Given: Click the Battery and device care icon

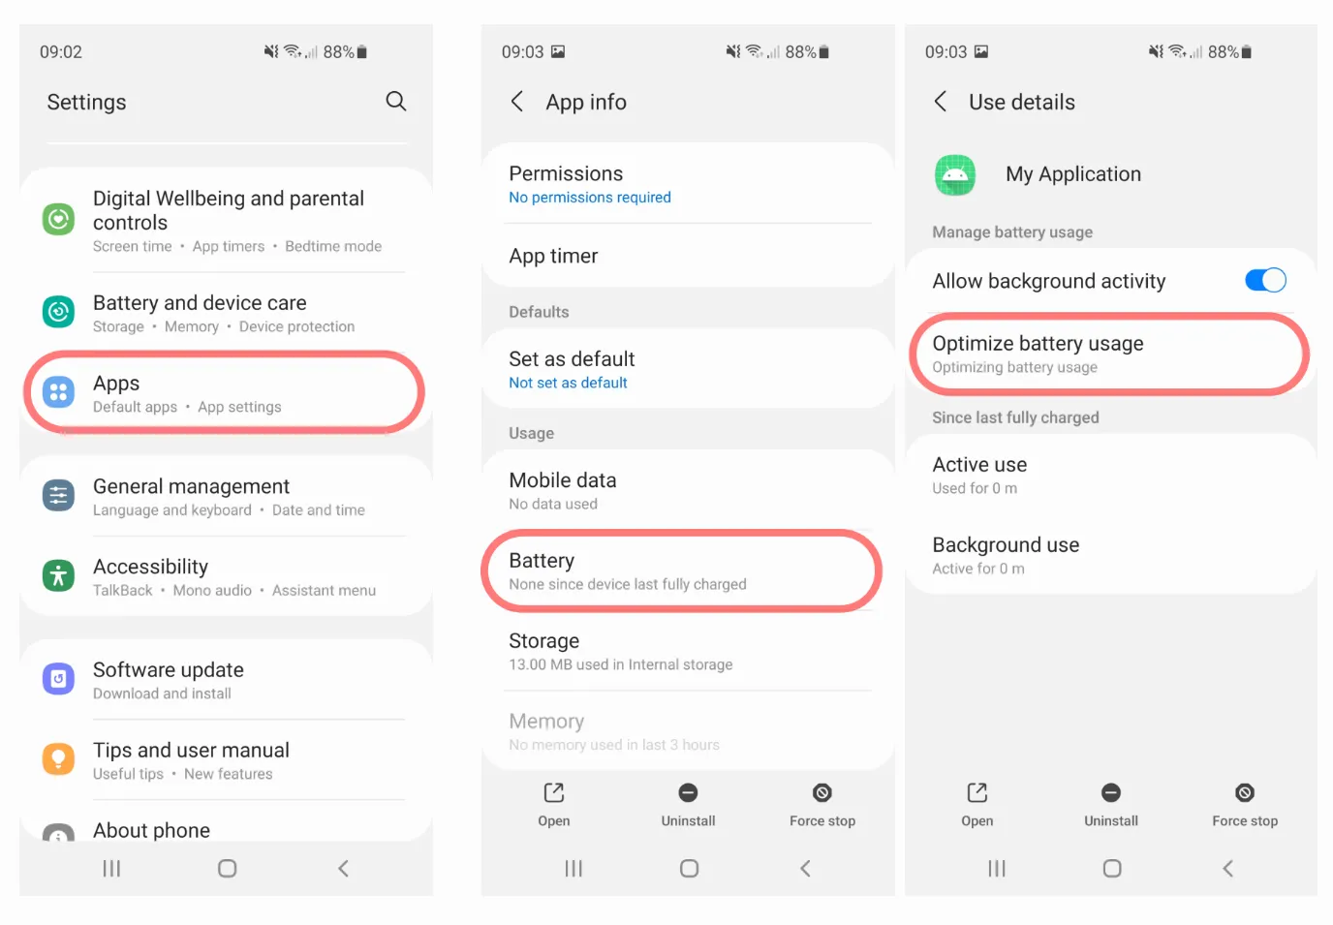Looking at the screenshot, I should click(x=58, y=312).
